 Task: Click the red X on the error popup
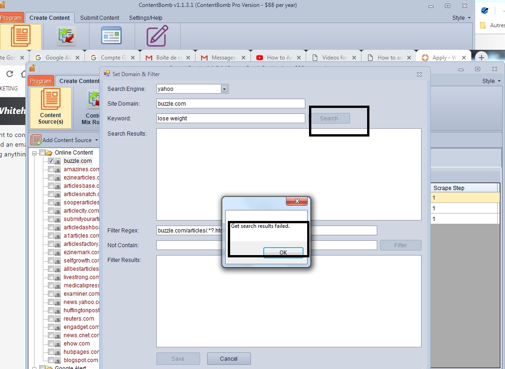coord(297,201)
